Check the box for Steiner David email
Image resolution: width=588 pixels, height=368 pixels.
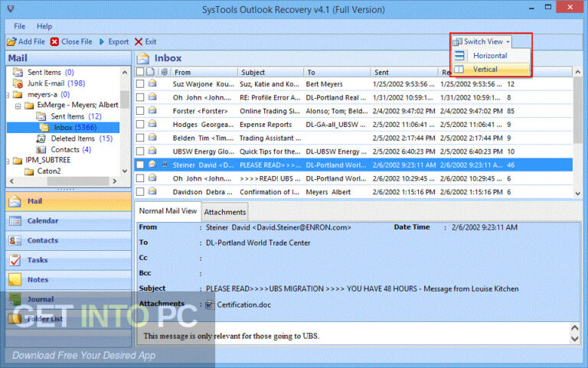pyautogui.click(x=140, y=165)
